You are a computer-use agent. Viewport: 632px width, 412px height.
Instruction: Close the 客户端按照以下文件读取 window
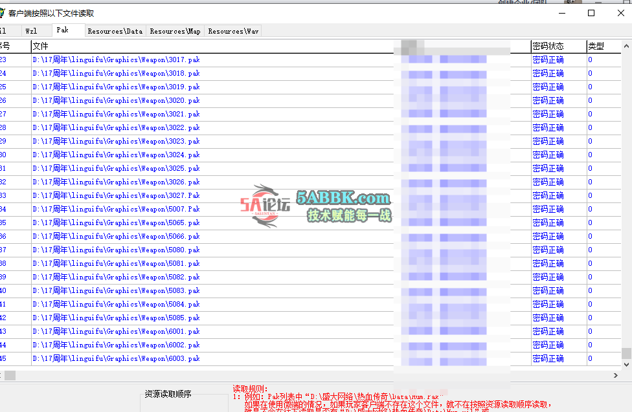(621, 14)
